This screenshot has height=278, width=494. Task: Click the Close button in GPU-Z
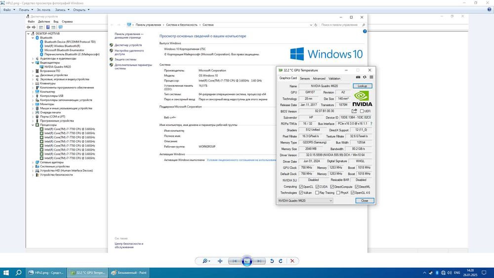click(x=365, y=200)
